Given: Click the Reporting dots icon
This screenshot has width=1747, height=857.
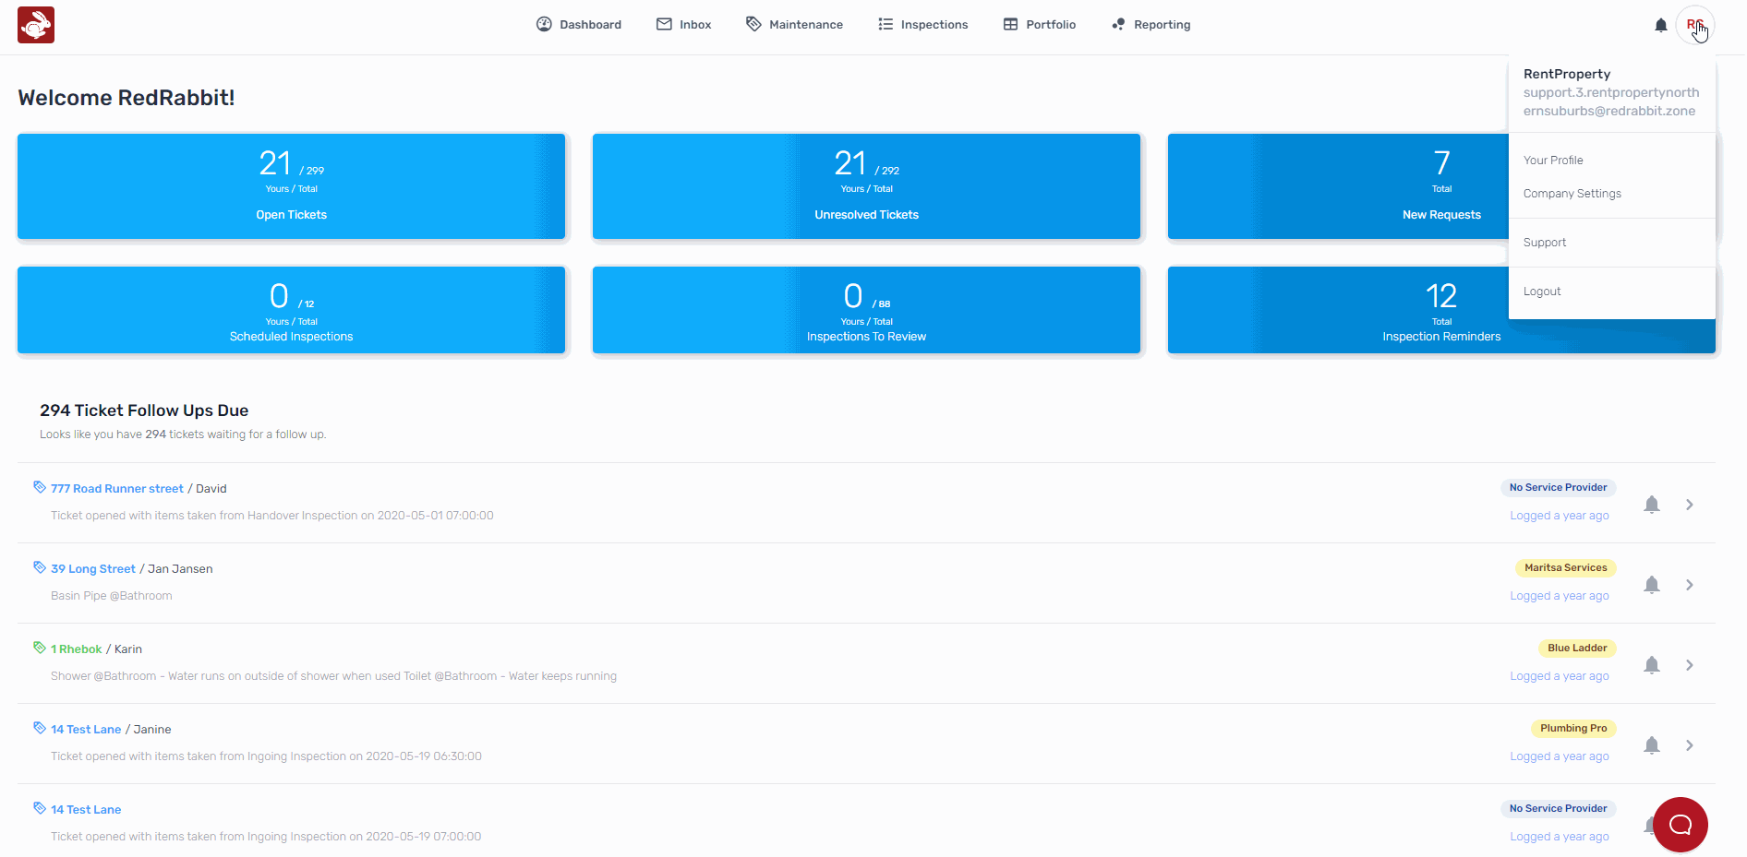Looking at the screenshot, I should click(1118, 24).
